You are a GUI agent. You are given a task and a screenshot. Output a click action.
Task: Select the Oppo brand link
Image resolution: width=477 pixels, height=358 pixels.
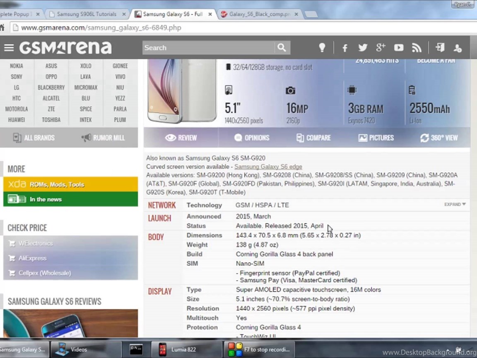(x=51, y=77)
